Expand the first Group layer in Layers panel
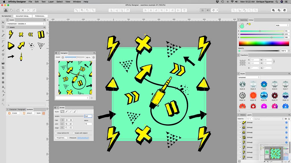The width and height of the screenshot is (291, 163). pos(240,123)
